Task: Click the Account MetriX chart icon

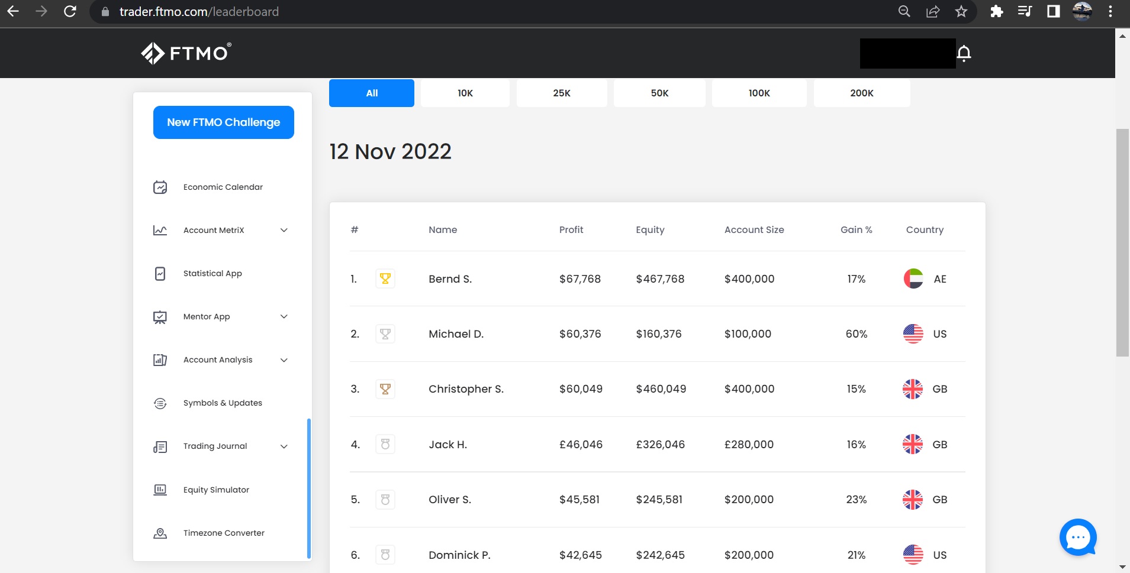Action: tap(160, 231)
